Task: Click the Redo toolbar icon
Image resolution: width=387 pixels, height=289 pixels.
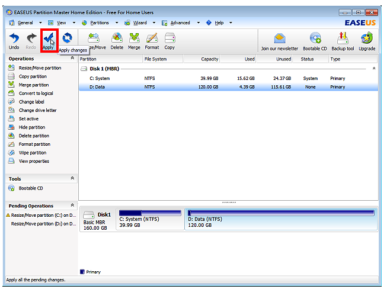Action: pos(31,41)
